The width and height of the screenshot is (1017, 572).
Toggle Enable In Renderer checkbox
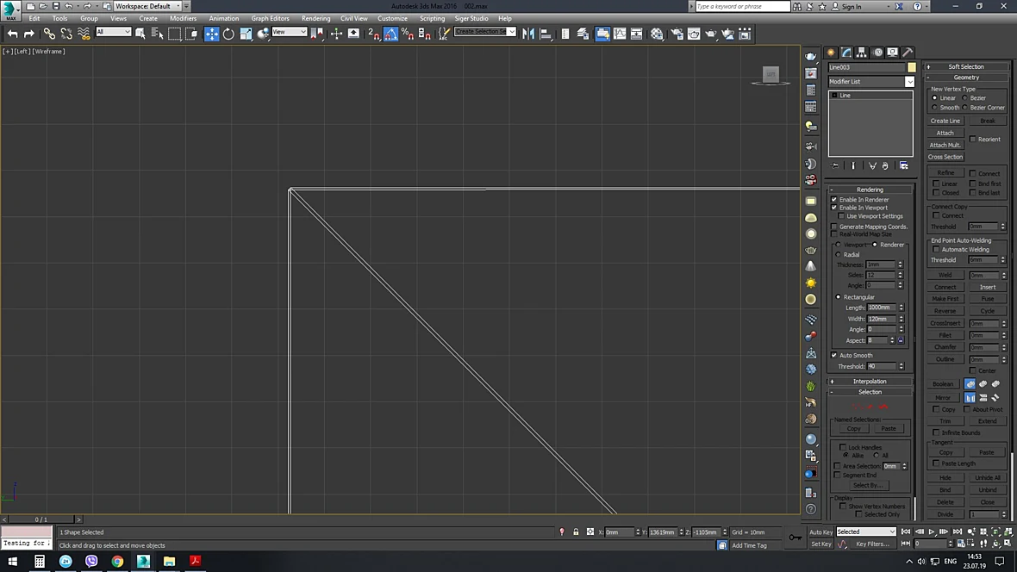pyautogui.click(x=834, y=200)
